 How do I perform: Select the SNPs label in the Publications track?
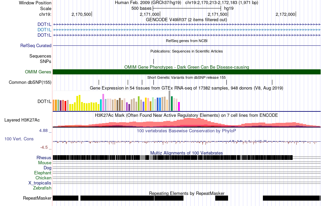46,61
